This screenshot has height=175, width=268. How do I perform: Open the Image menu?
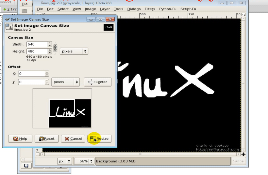[91, 9]
